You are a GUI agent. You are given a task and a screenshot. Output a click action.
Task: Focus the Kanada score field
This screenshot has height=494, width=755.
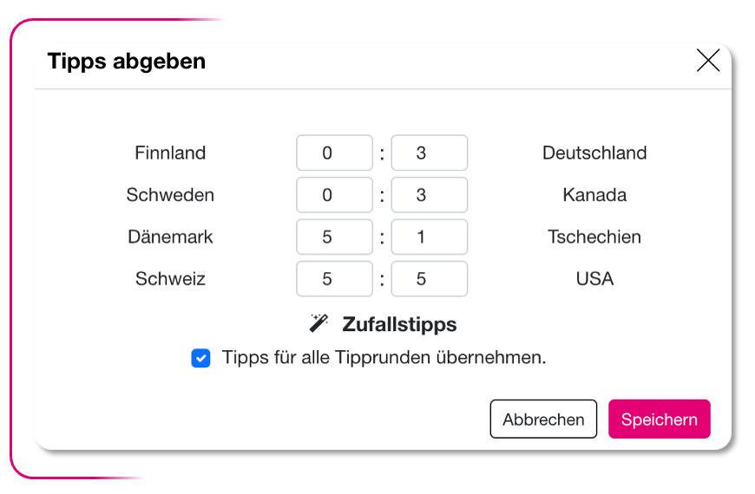pos(429,195)
